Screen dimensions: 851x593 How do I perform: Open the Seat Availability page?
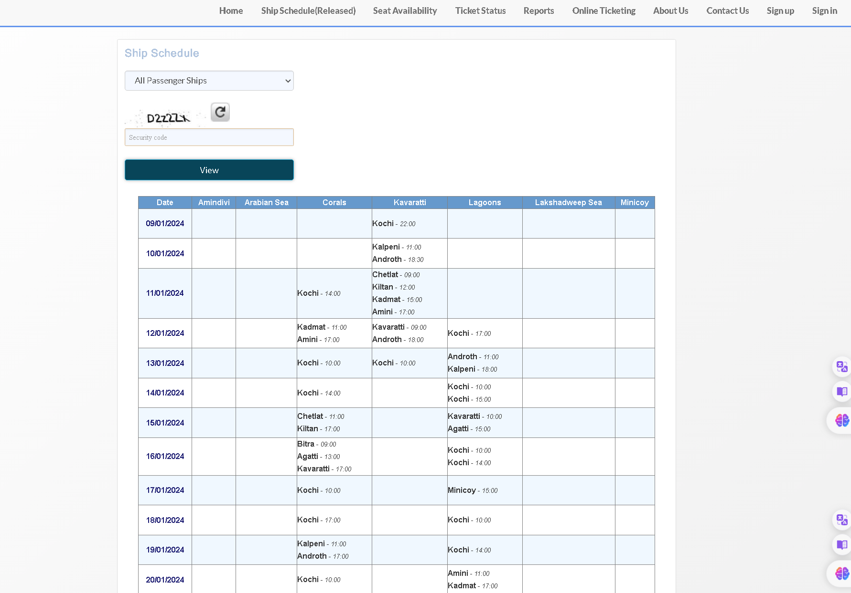pyautogui.click(x=405, y=10)
